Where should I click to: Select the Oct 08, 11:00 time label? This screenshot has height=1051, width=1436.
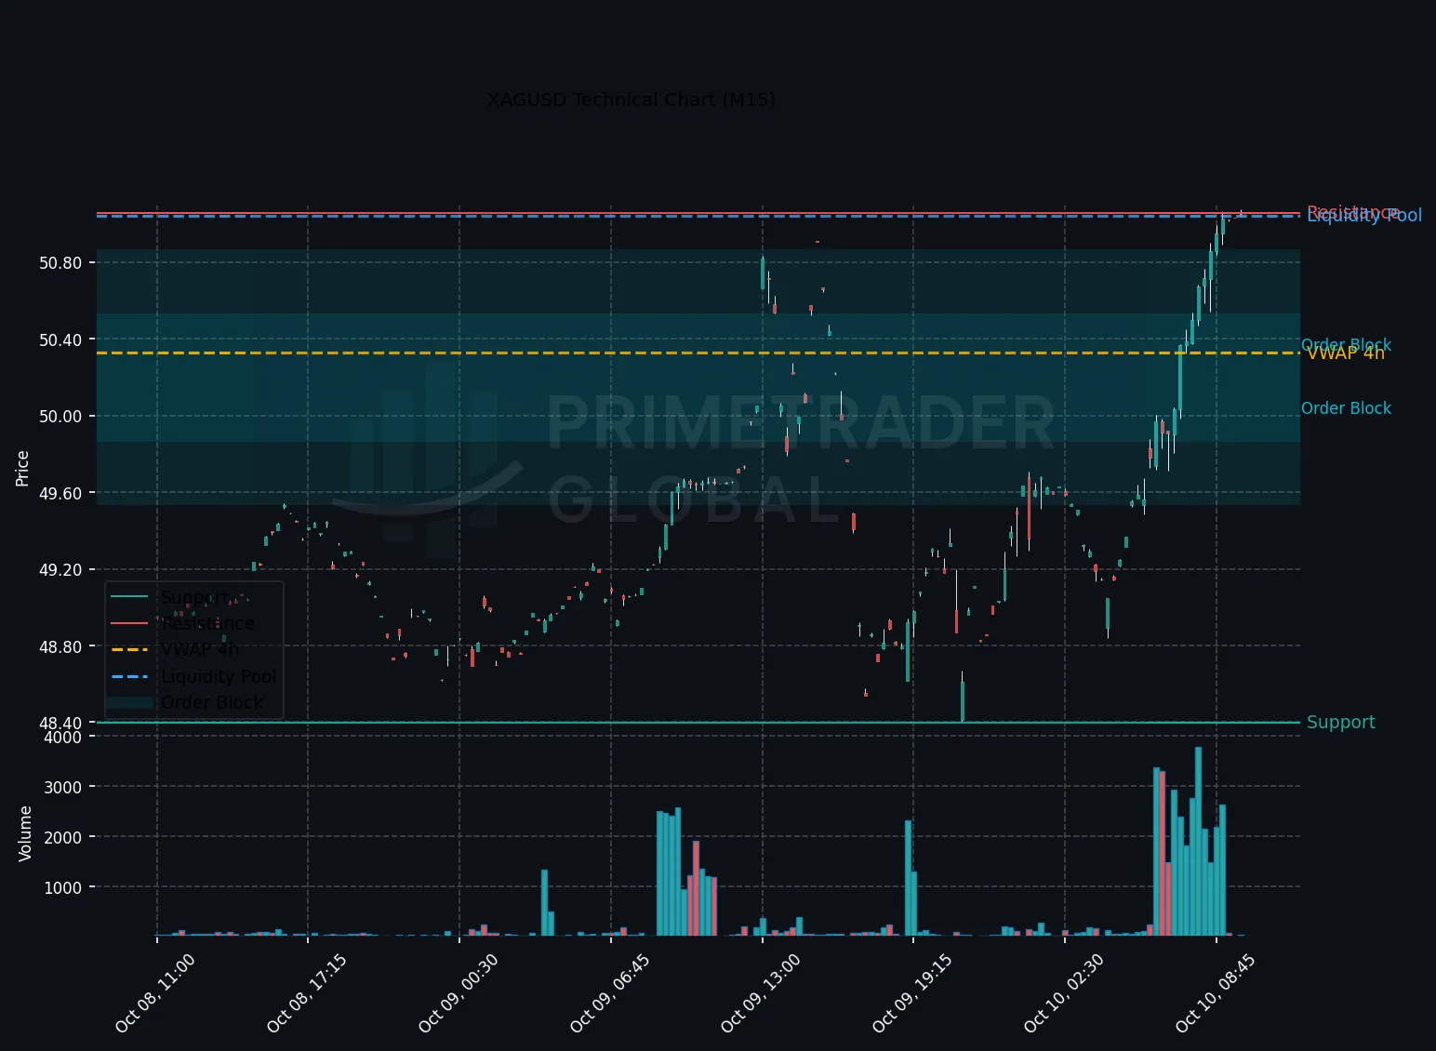[154, 993]
